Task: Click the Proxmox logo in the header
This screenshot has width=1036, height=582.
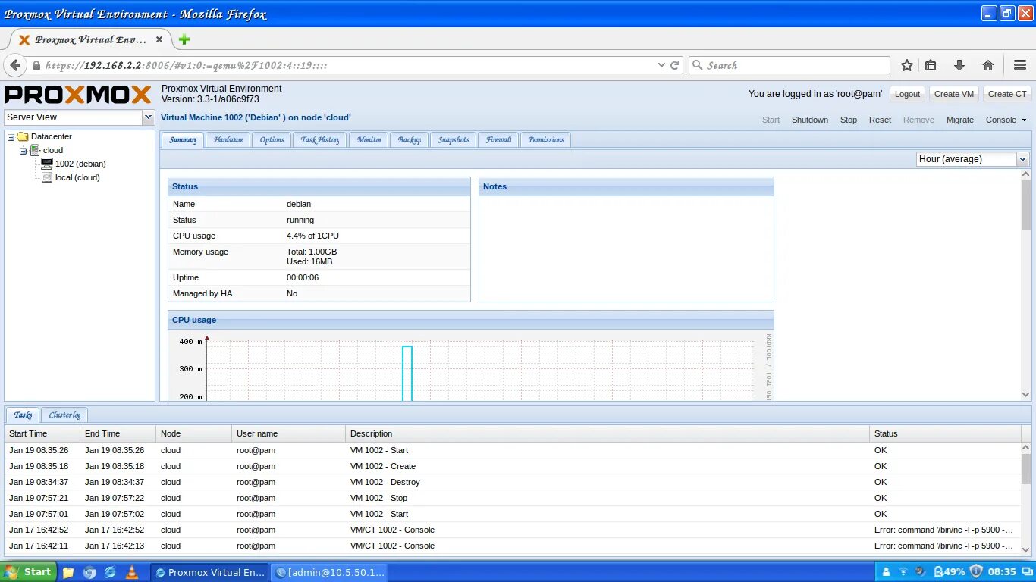Action: click(x=78, y=95)
